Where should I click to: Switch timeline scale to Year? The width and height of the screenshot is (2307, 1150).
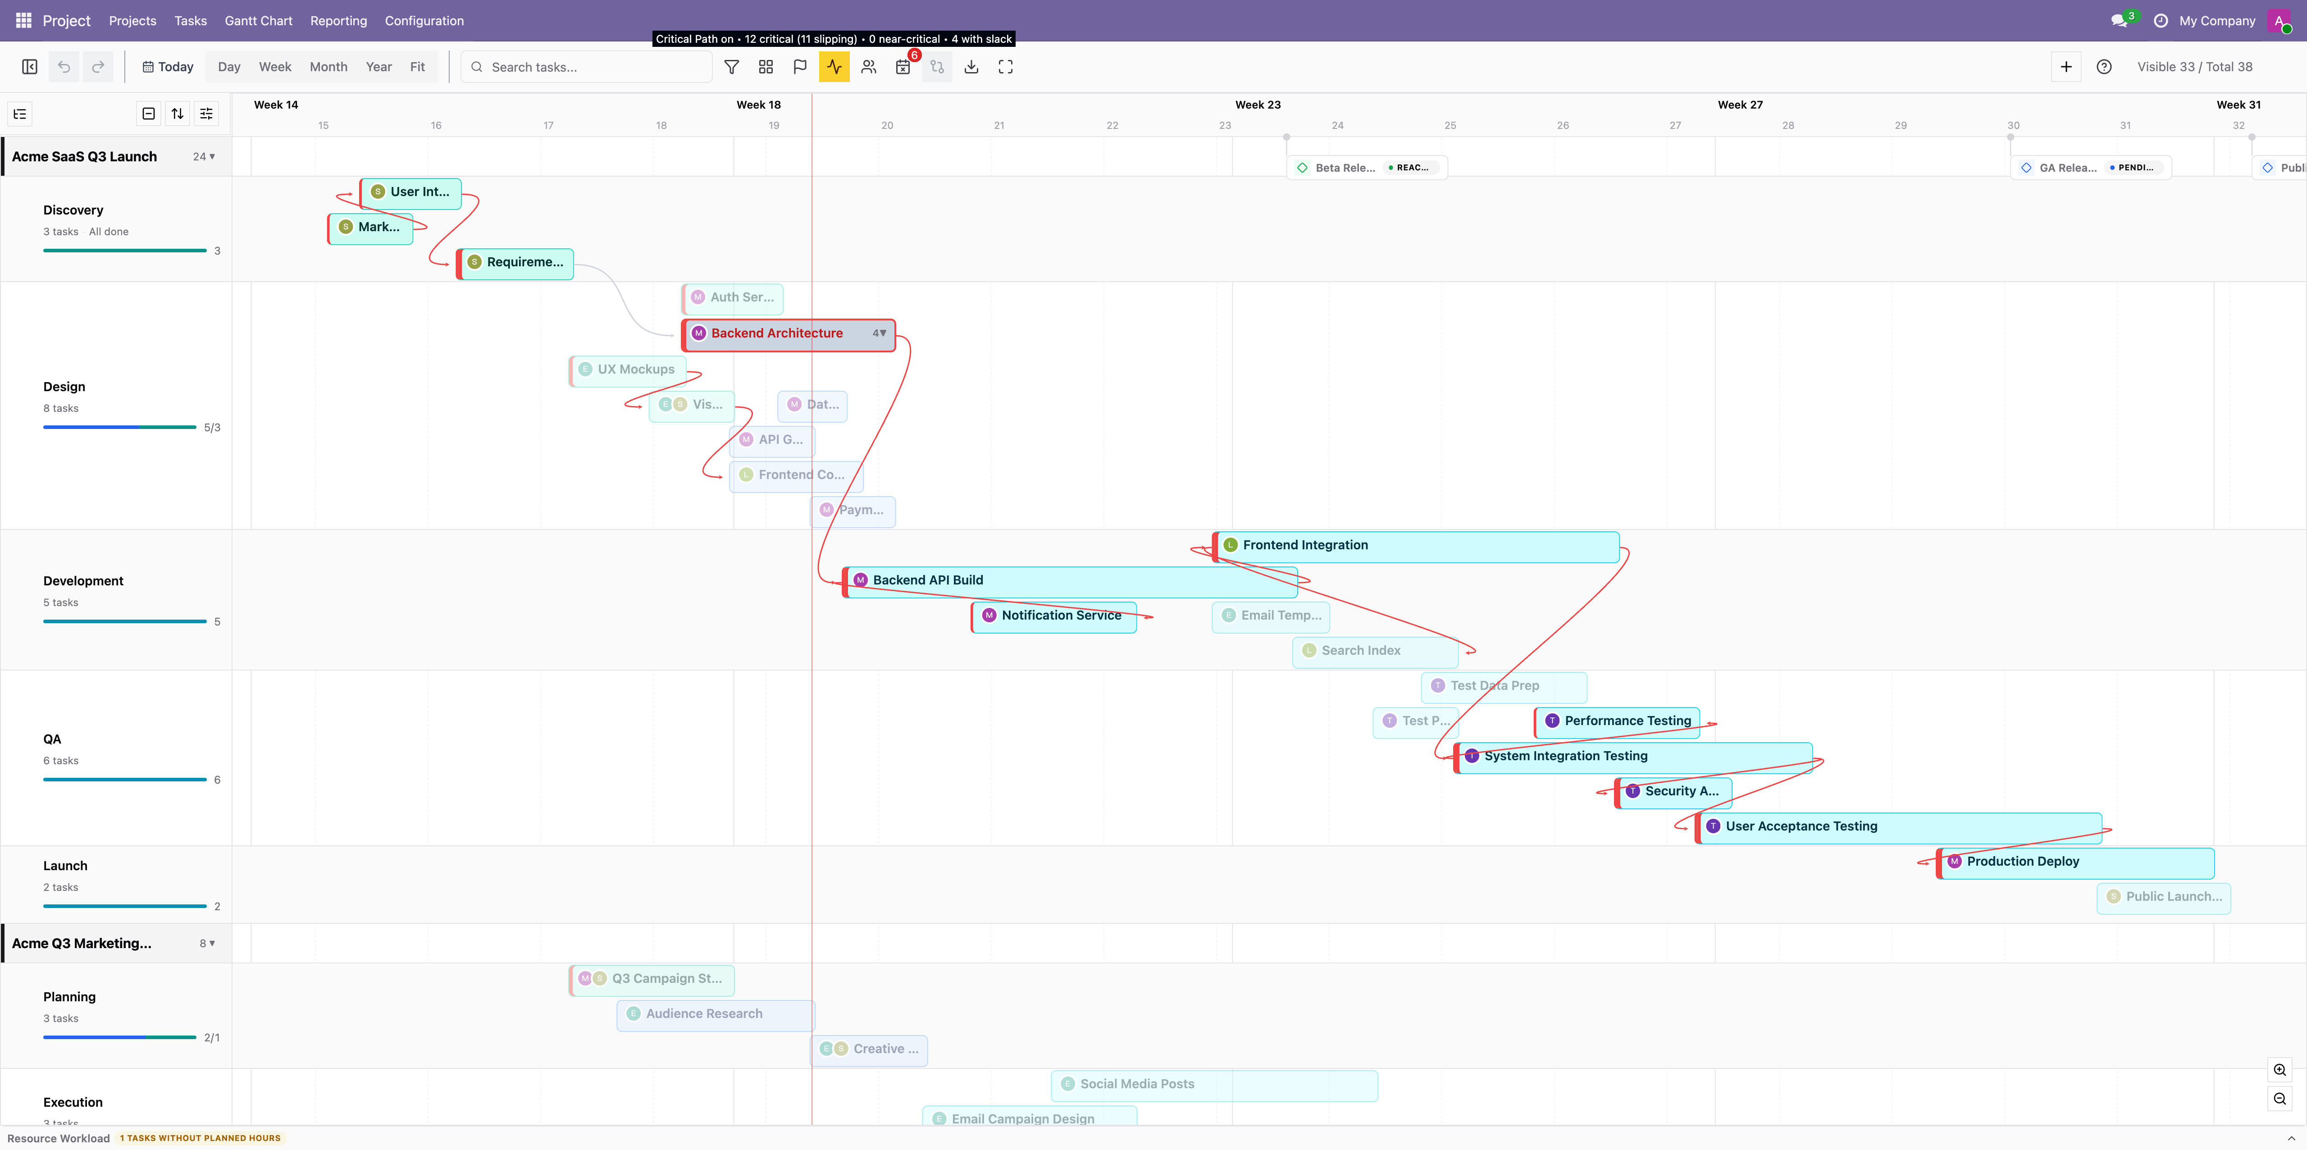pos(379,67)
